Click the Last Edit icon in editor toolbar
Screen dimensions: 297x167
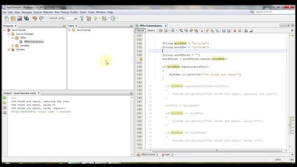pyautogui.click(x=161, y=31)
